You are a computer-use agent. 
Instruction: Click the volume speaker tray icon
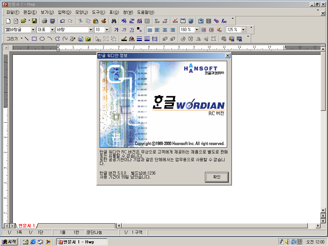[x=288, y=242]
